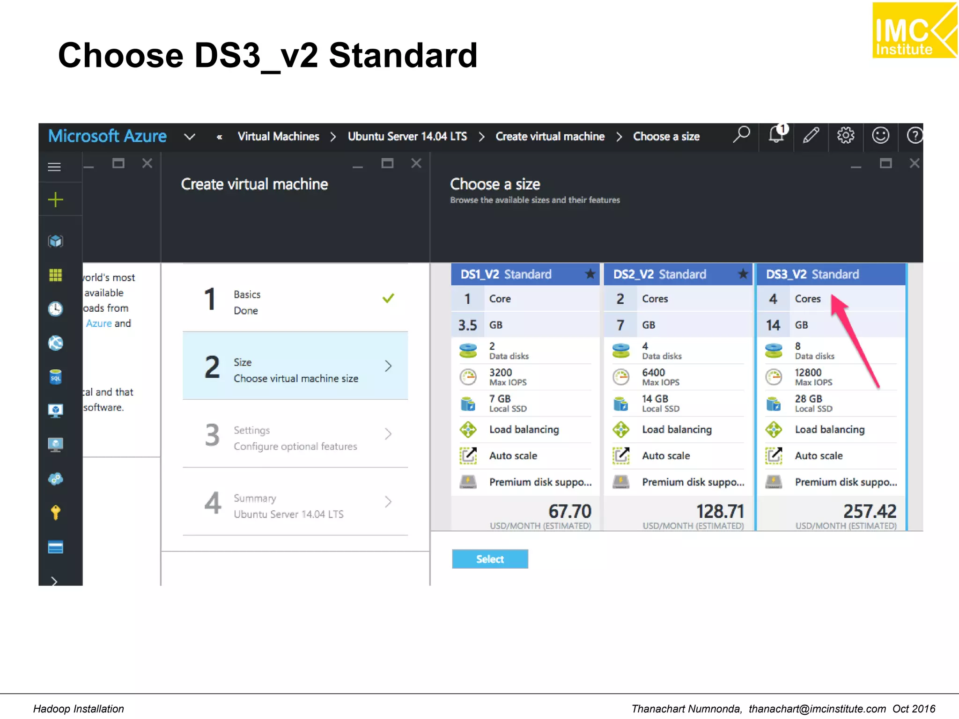Open step 2 Size chevron
The height and width of the screenshot is (719, 959).
388,366
